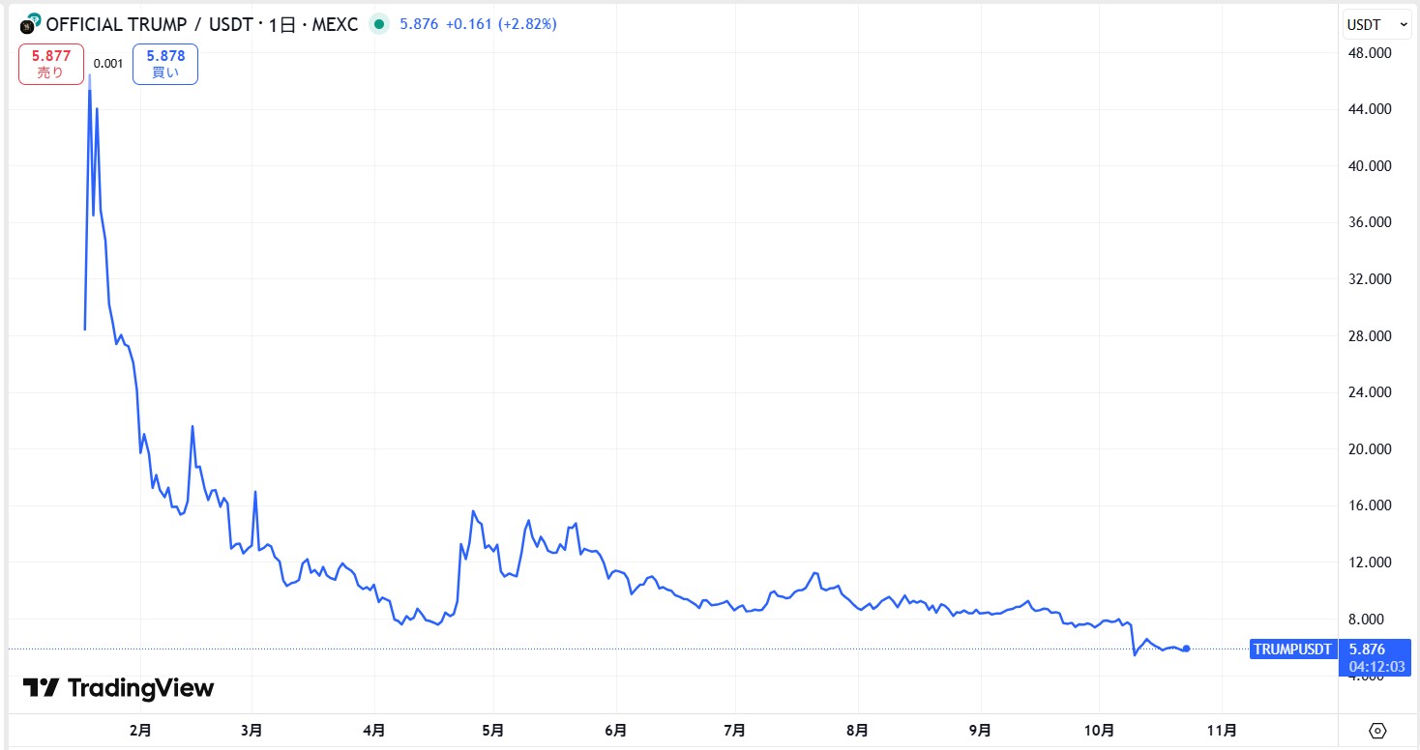Screen dimensions: 1420x750
Task: Click the 12.000 level on the price axis
Action: pyautogui.click(x=1371, y=562)
